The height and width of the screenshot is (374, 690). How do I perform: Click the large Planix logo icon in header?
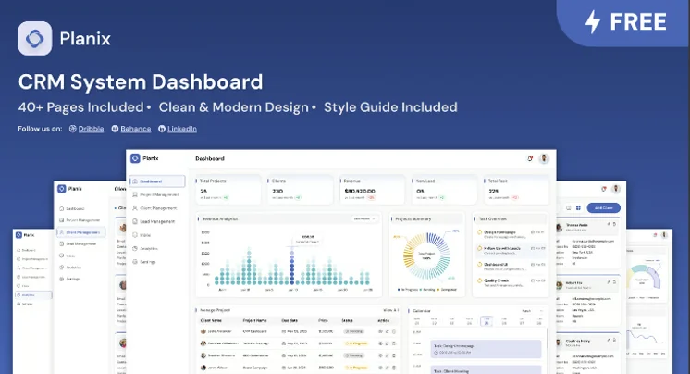pos(35,38)
